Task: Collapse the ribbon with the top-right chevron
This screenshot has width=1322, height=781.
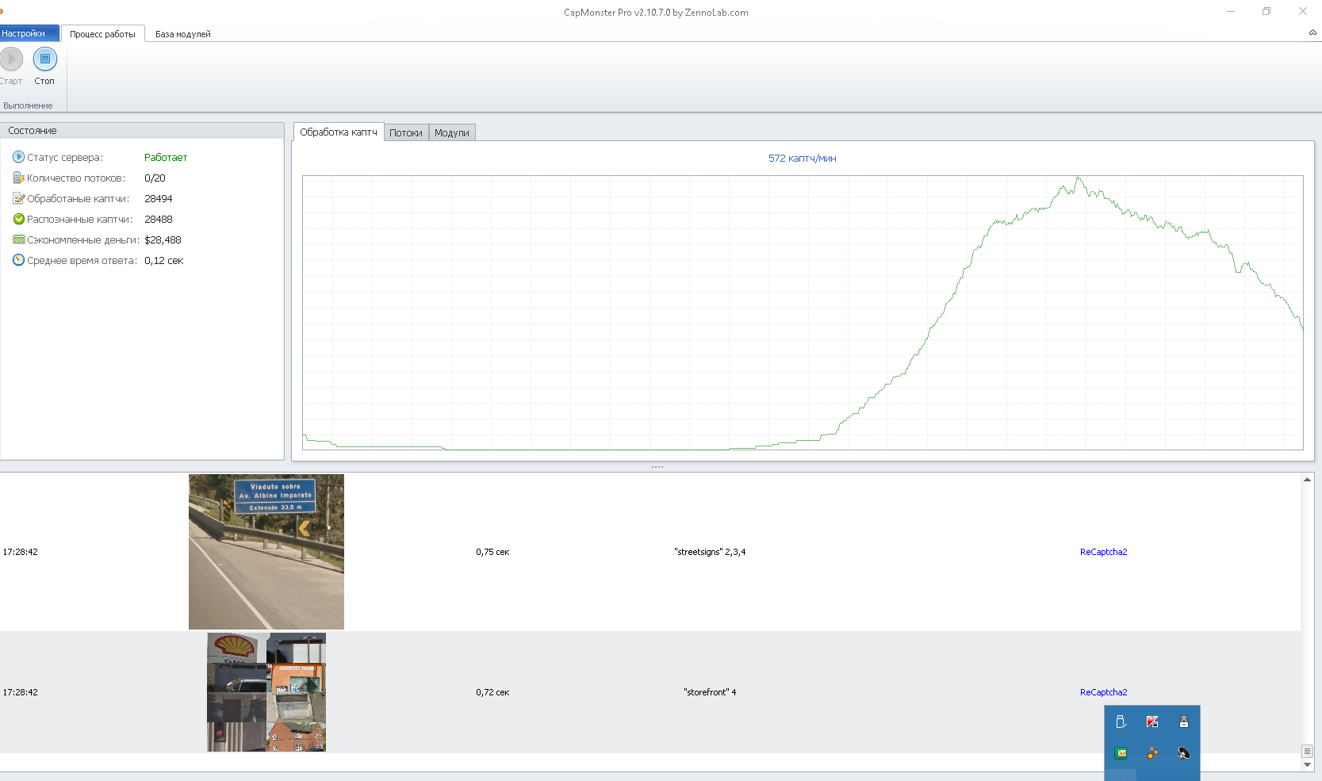Action: pos(1312,33)
